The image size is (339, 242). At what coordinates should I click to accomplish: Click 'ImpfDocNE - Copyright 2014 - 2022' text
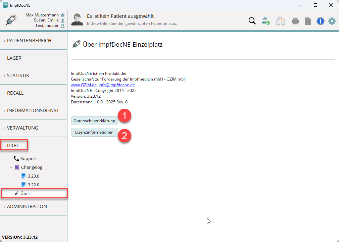pyautogui.click(x=104, y=90)
